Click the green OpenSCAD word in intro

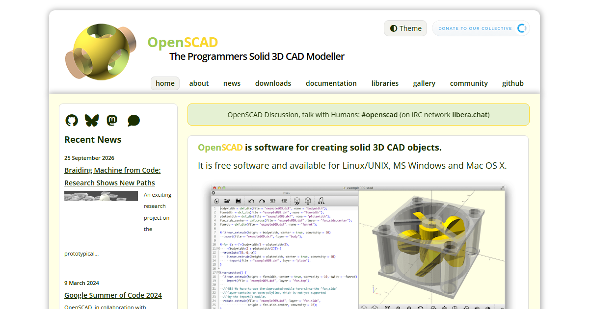pyautogui.click(x=220, y=148)
